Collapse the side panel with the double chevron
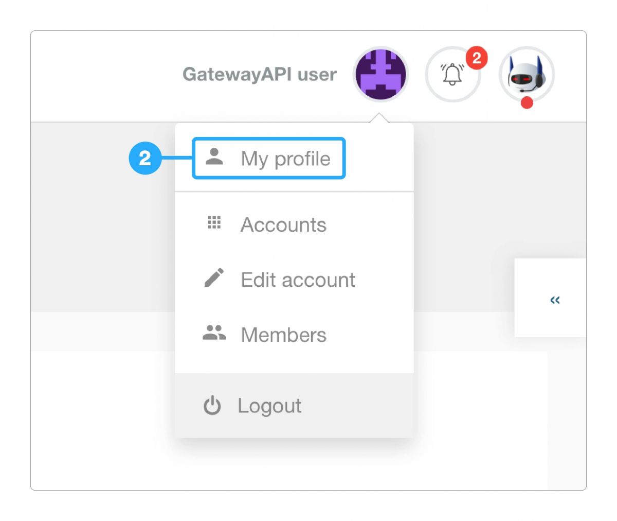 tap(554, 301)
